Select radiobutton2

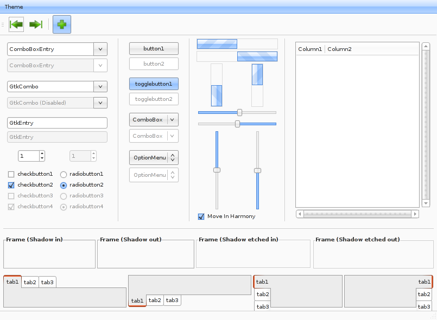click(x=64, y=185)
